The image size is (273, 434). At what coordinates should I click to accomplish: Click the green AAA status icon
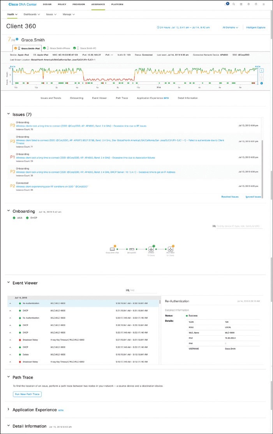(x=14, y=218)
